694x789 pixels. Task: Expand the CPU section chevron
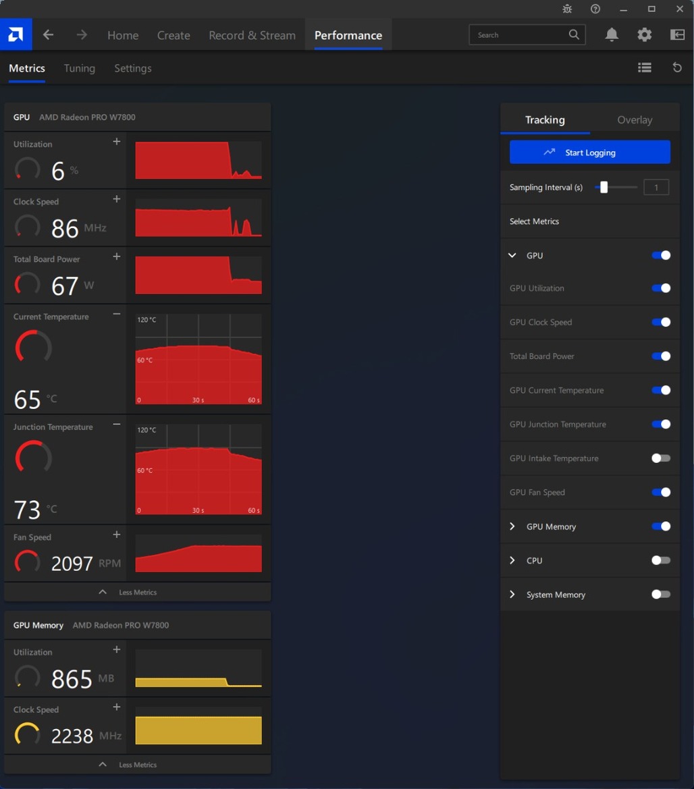click(x=512, y=560)
